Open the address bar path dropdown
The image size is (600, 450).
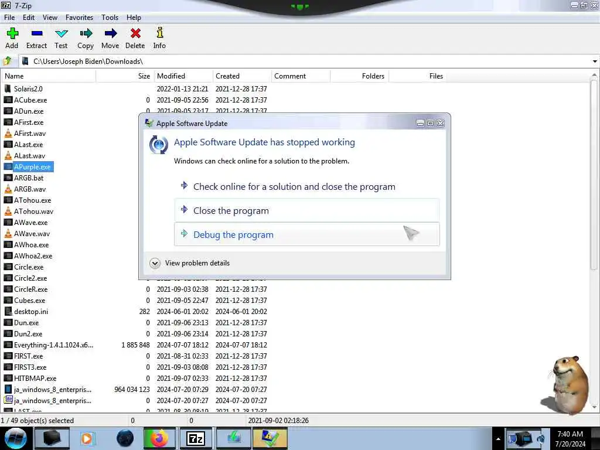click(x=594, y=61)
